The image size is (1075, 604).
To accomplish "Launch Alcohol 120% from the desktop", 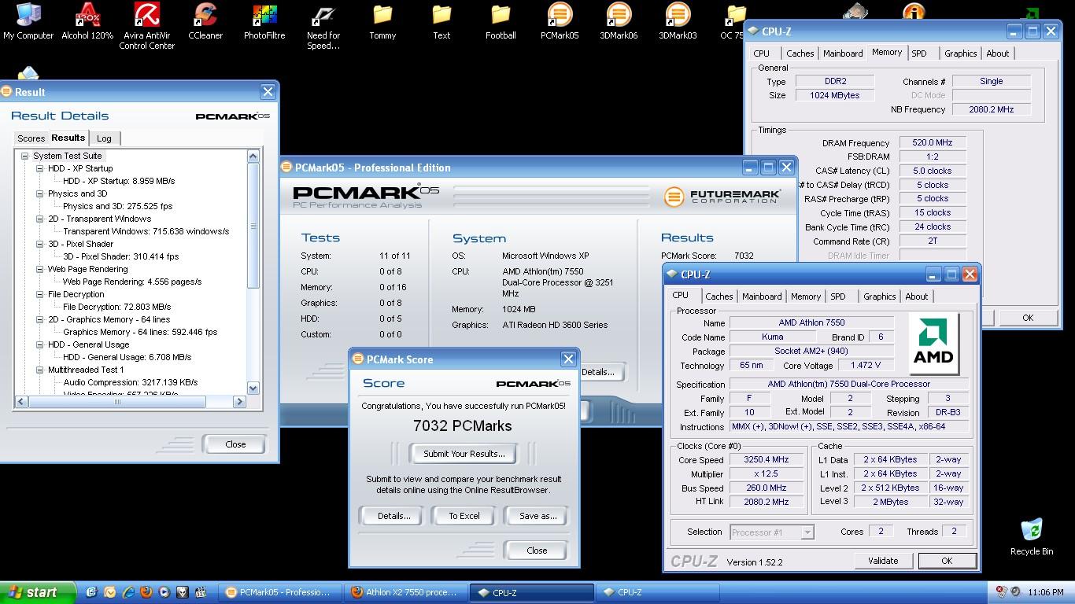I will point(87,21).
